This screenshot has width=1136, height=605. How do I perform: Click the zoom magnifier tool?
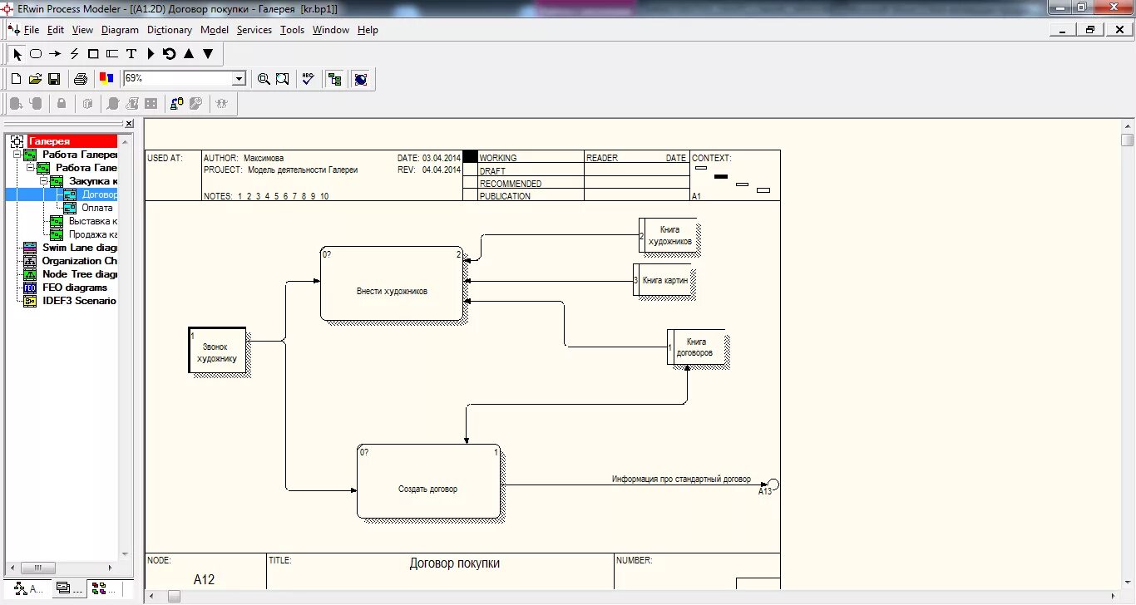tap(264, 79)
